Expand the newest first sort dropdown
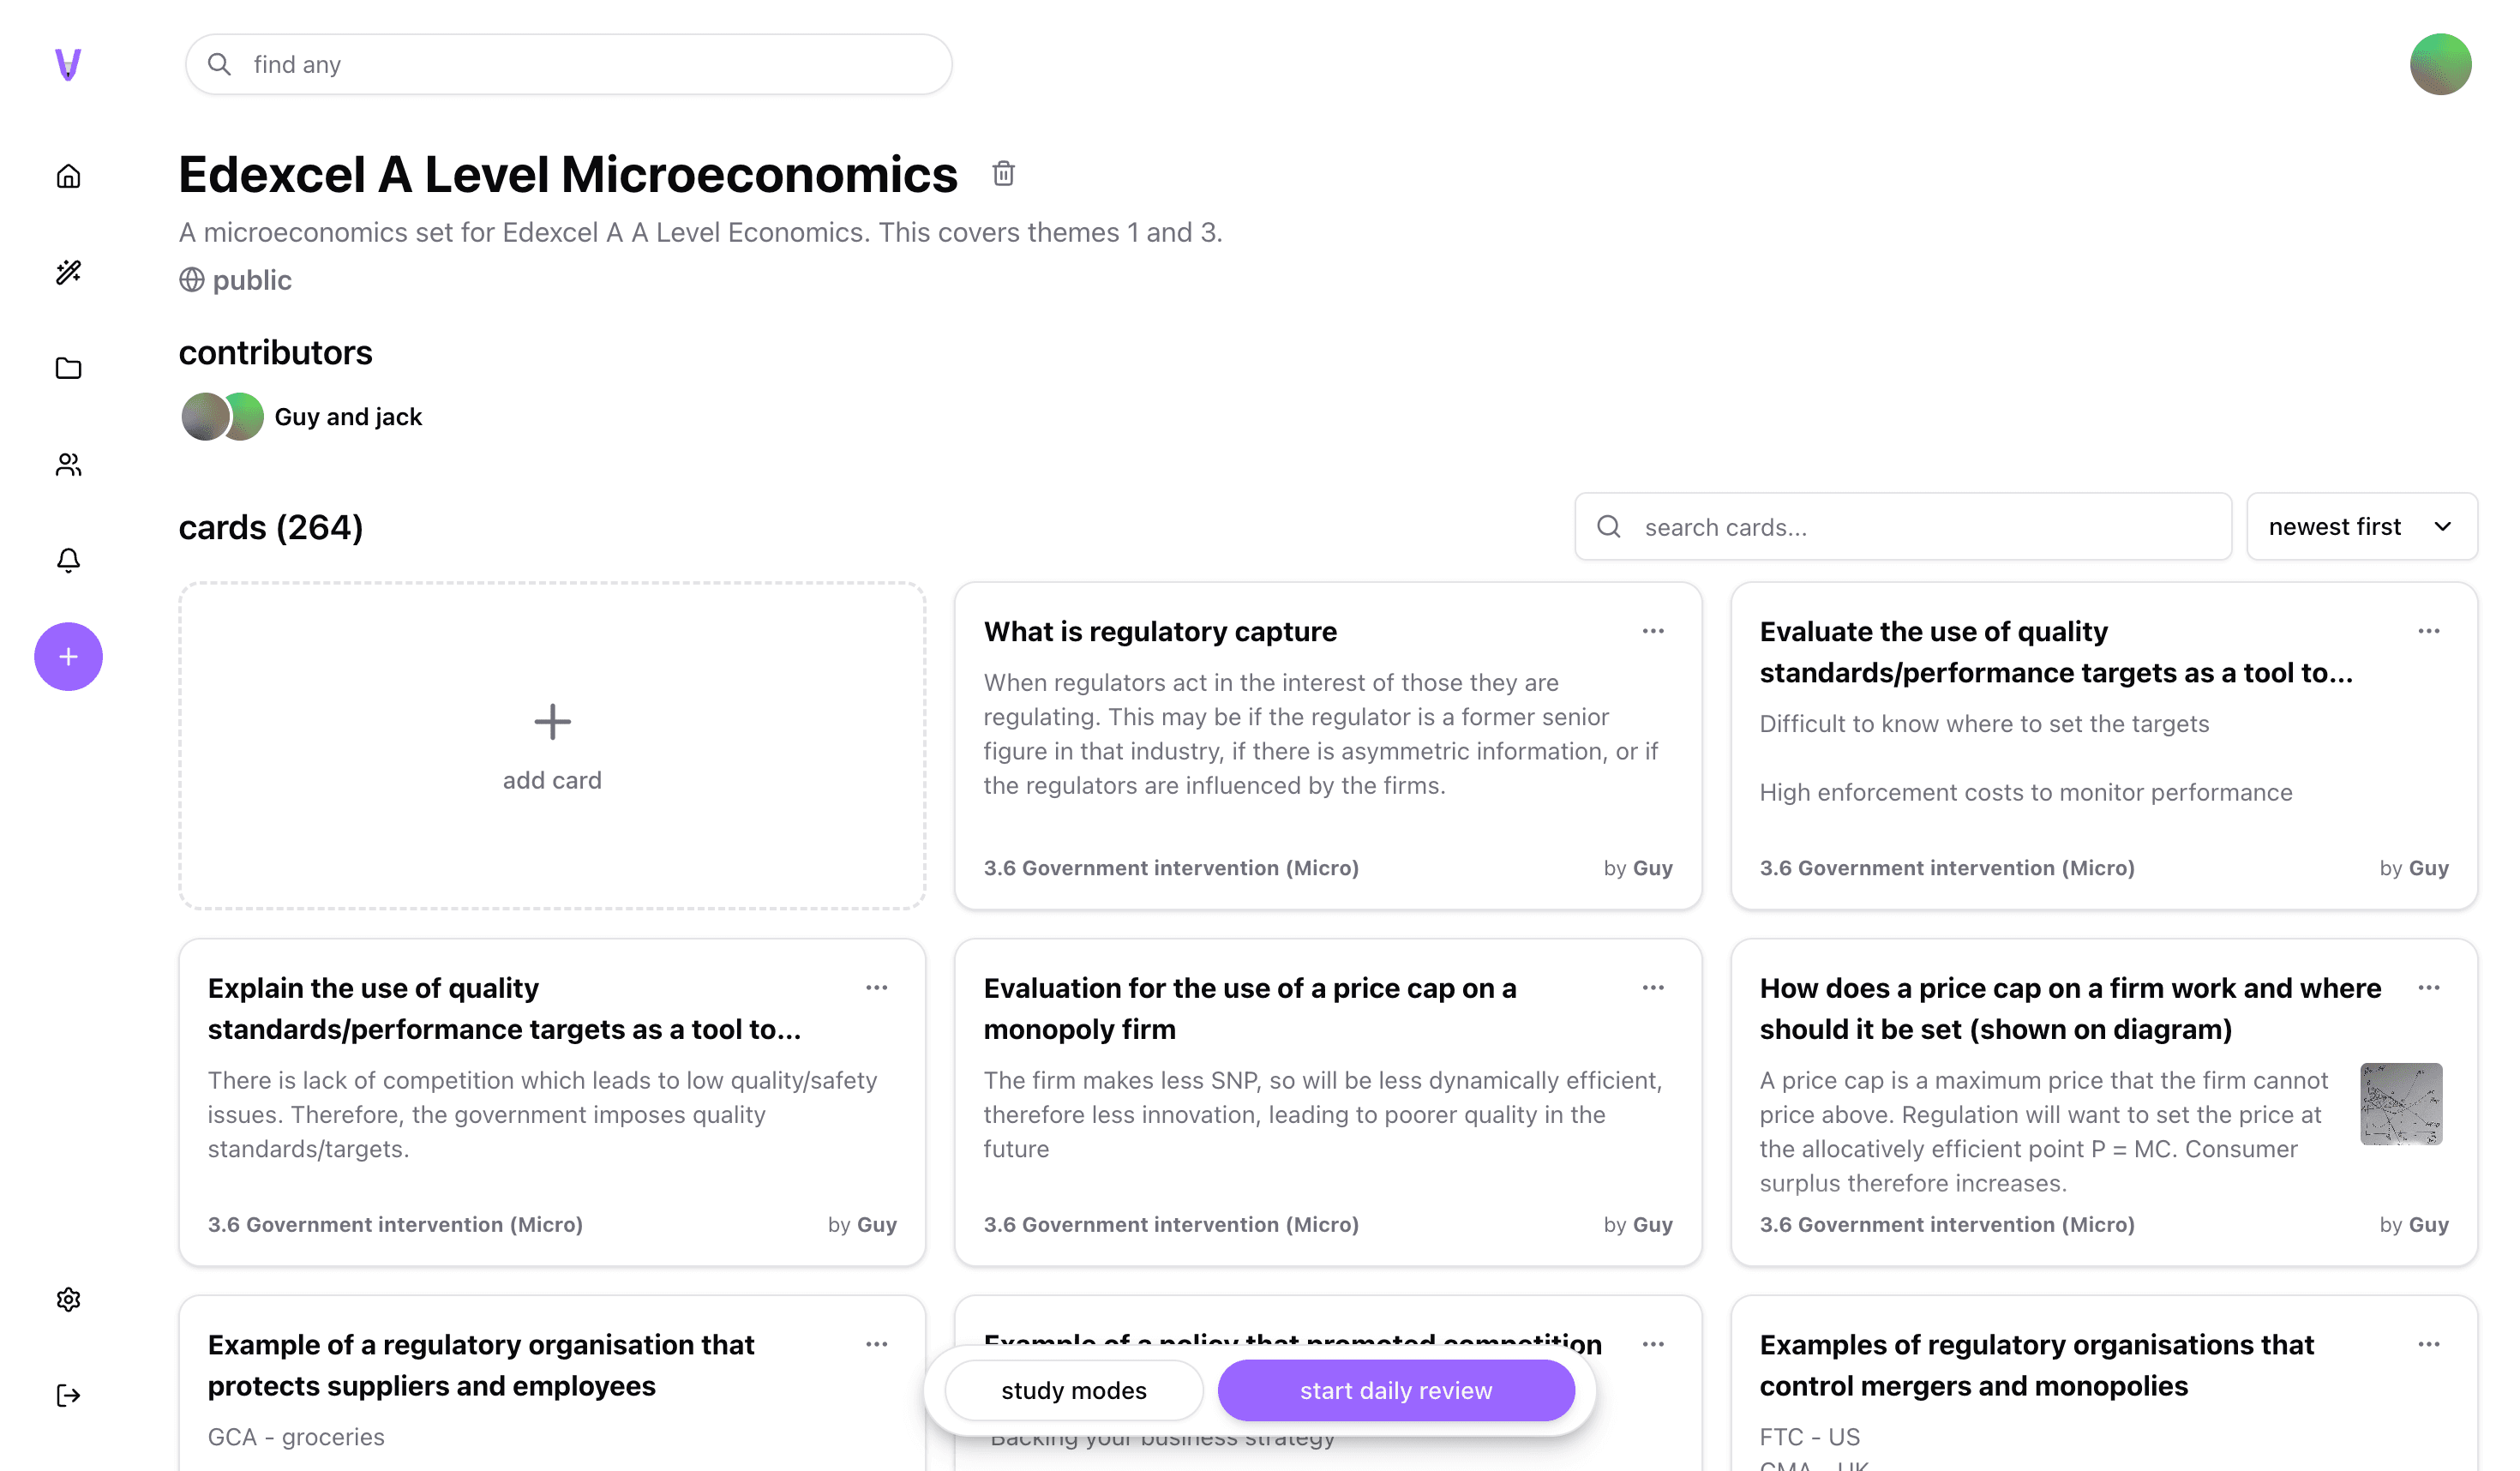The height and width of the screenshot is (1471, 2520). pos(2361,526)
